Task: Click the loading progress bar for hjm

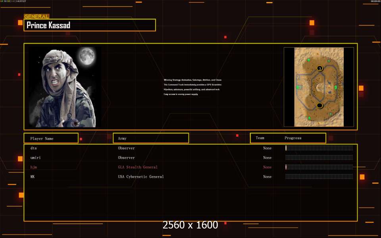Action: pyautogui.click(x=319, y=167)
